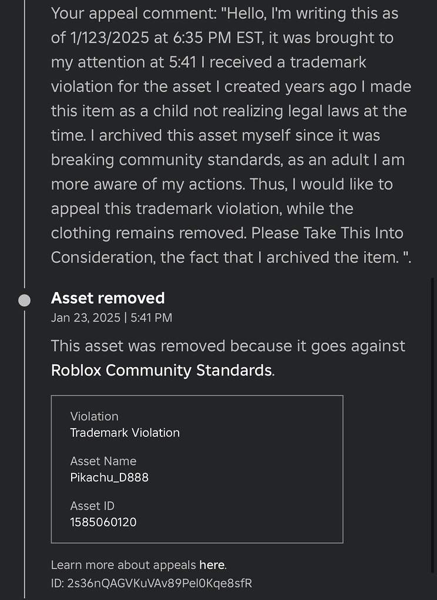Click the timeline dot beside Asset removed
The image size is (437, 600).
pos(24,300)
